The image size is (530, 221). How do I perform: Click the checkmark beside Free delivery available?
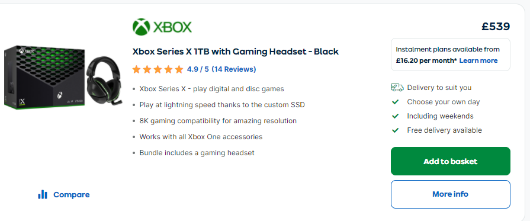coord(395,130)
